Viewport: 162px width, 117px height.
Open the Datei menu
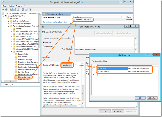4,5
